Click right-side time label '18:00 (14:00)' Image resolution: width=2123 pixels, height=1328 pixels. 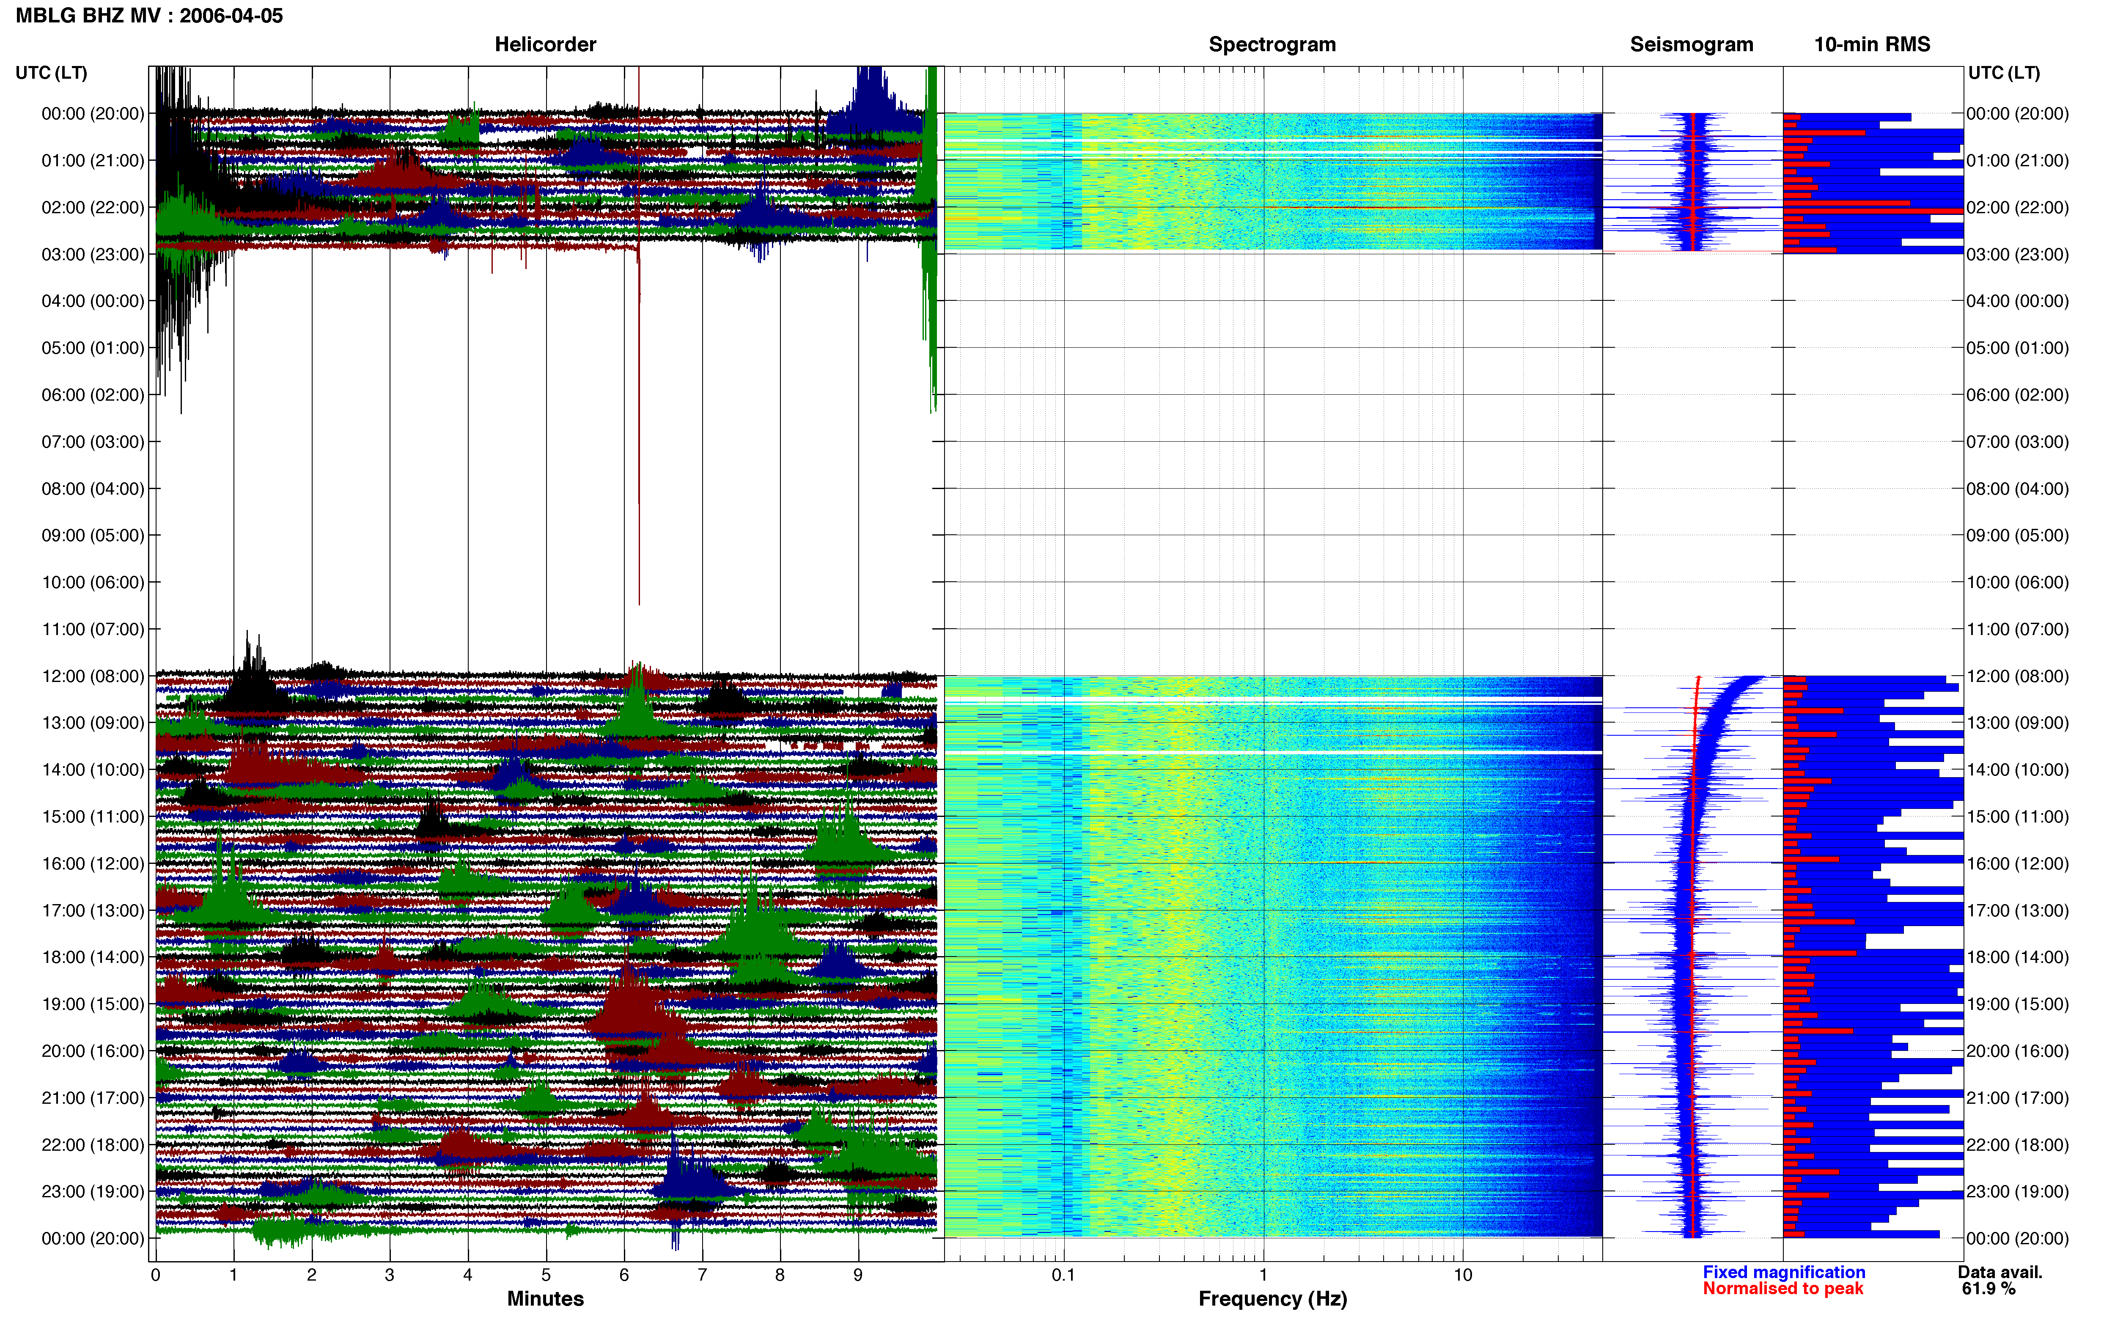(x=2018, y=957)
